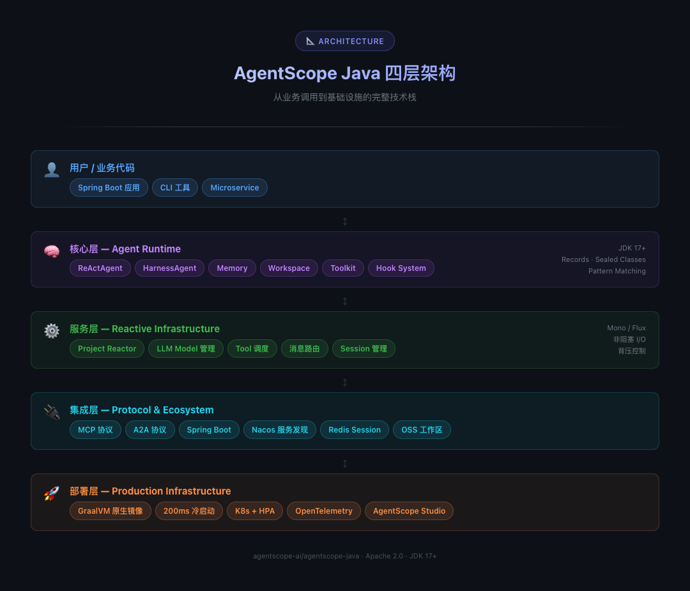Click the ARCHITECTURE badge
The height and width of the screenshot is (591, 690).
coord(345,41)
